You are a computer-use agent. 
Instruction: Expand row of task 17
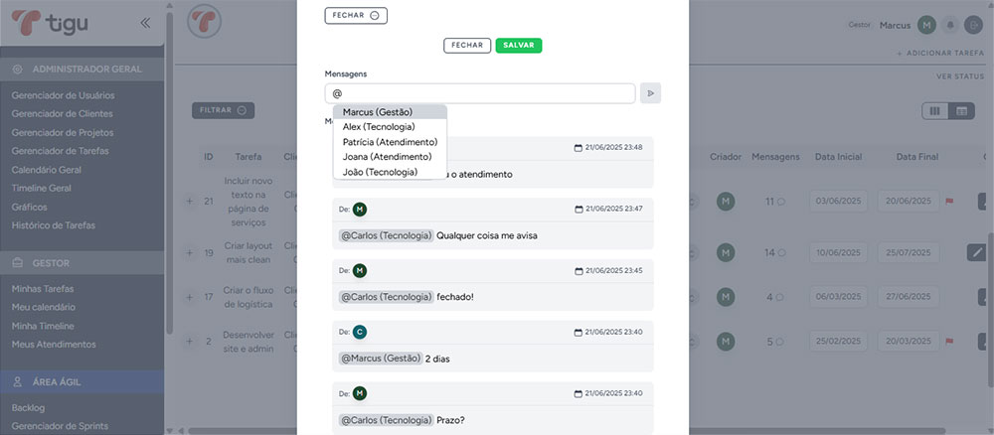189,296
